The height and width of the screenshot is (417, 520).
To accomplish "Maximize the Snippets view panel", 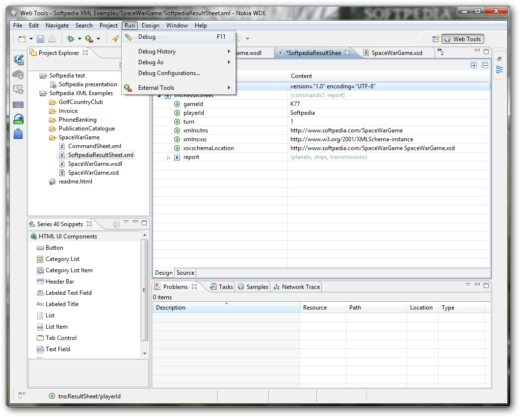I will [x=144, y=223].
